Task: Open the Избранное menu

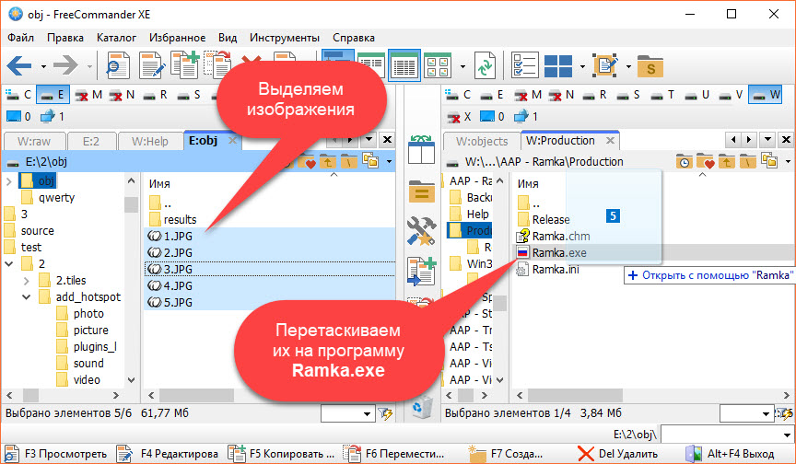Action: (x=177, y=38)
